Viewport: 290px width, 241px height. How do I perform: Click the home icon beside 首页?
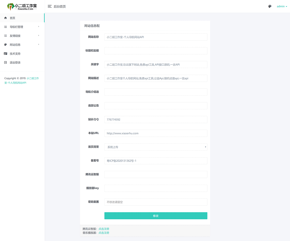5,18
